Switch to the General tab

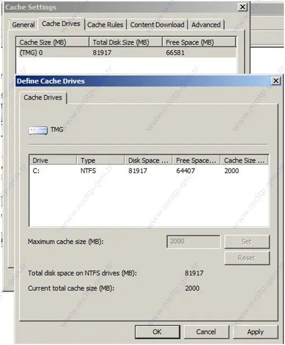click(x=23, y=25)
